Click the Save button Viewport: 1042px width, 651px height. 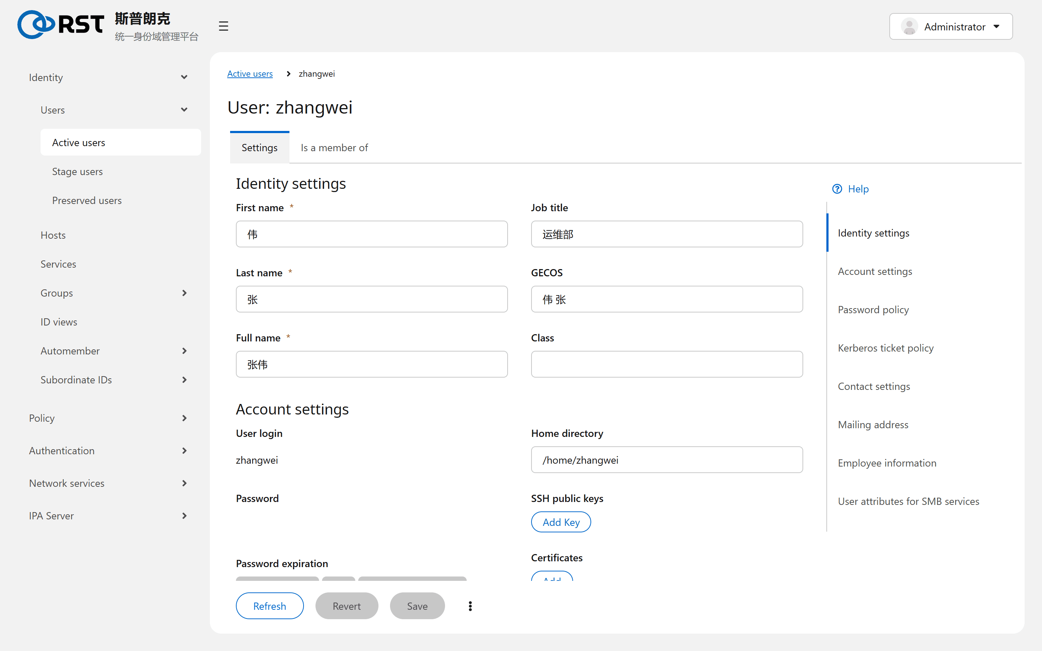coord(417,606)
